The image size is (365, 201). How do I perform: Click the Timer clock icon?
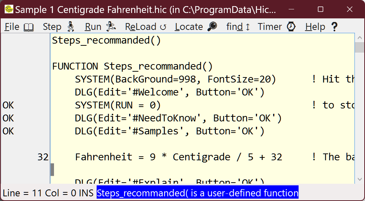[291, 27]
